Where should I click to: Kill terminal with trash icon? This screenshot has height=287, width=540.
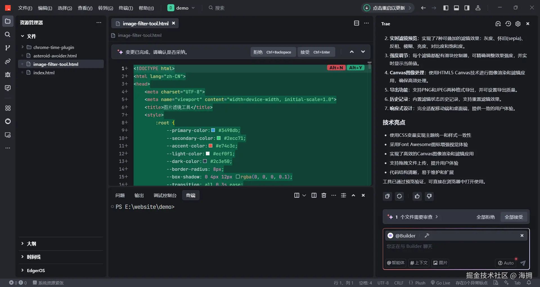324,195
